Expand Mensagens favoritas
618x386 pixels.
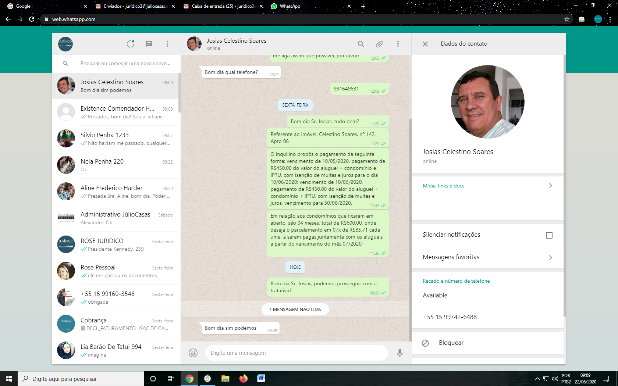pyautogui.click(x=551, y=257)
